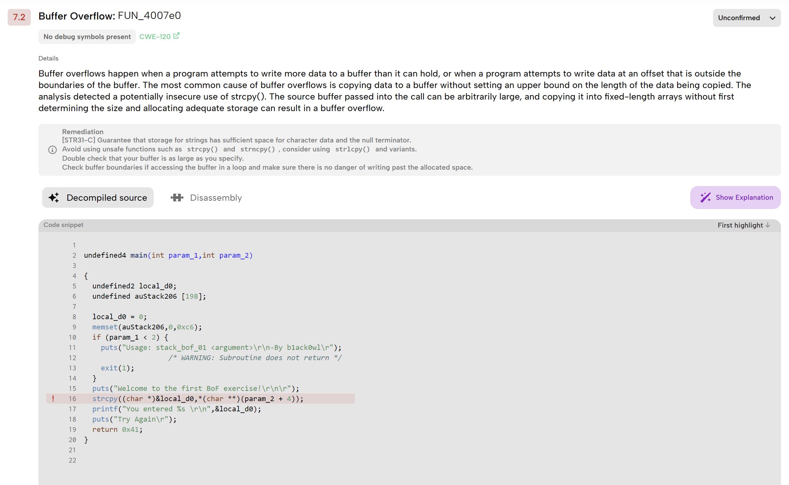Screen dimensions: 789x485
Task: Click the printf "You entered" line
Action: (x=177, y=409)
